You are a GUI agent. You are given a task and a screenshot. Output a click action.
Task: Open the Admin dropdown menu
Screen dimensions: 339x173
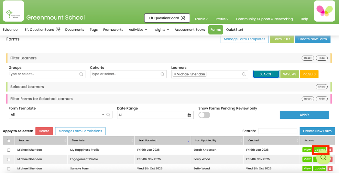[x=201, y=19]
